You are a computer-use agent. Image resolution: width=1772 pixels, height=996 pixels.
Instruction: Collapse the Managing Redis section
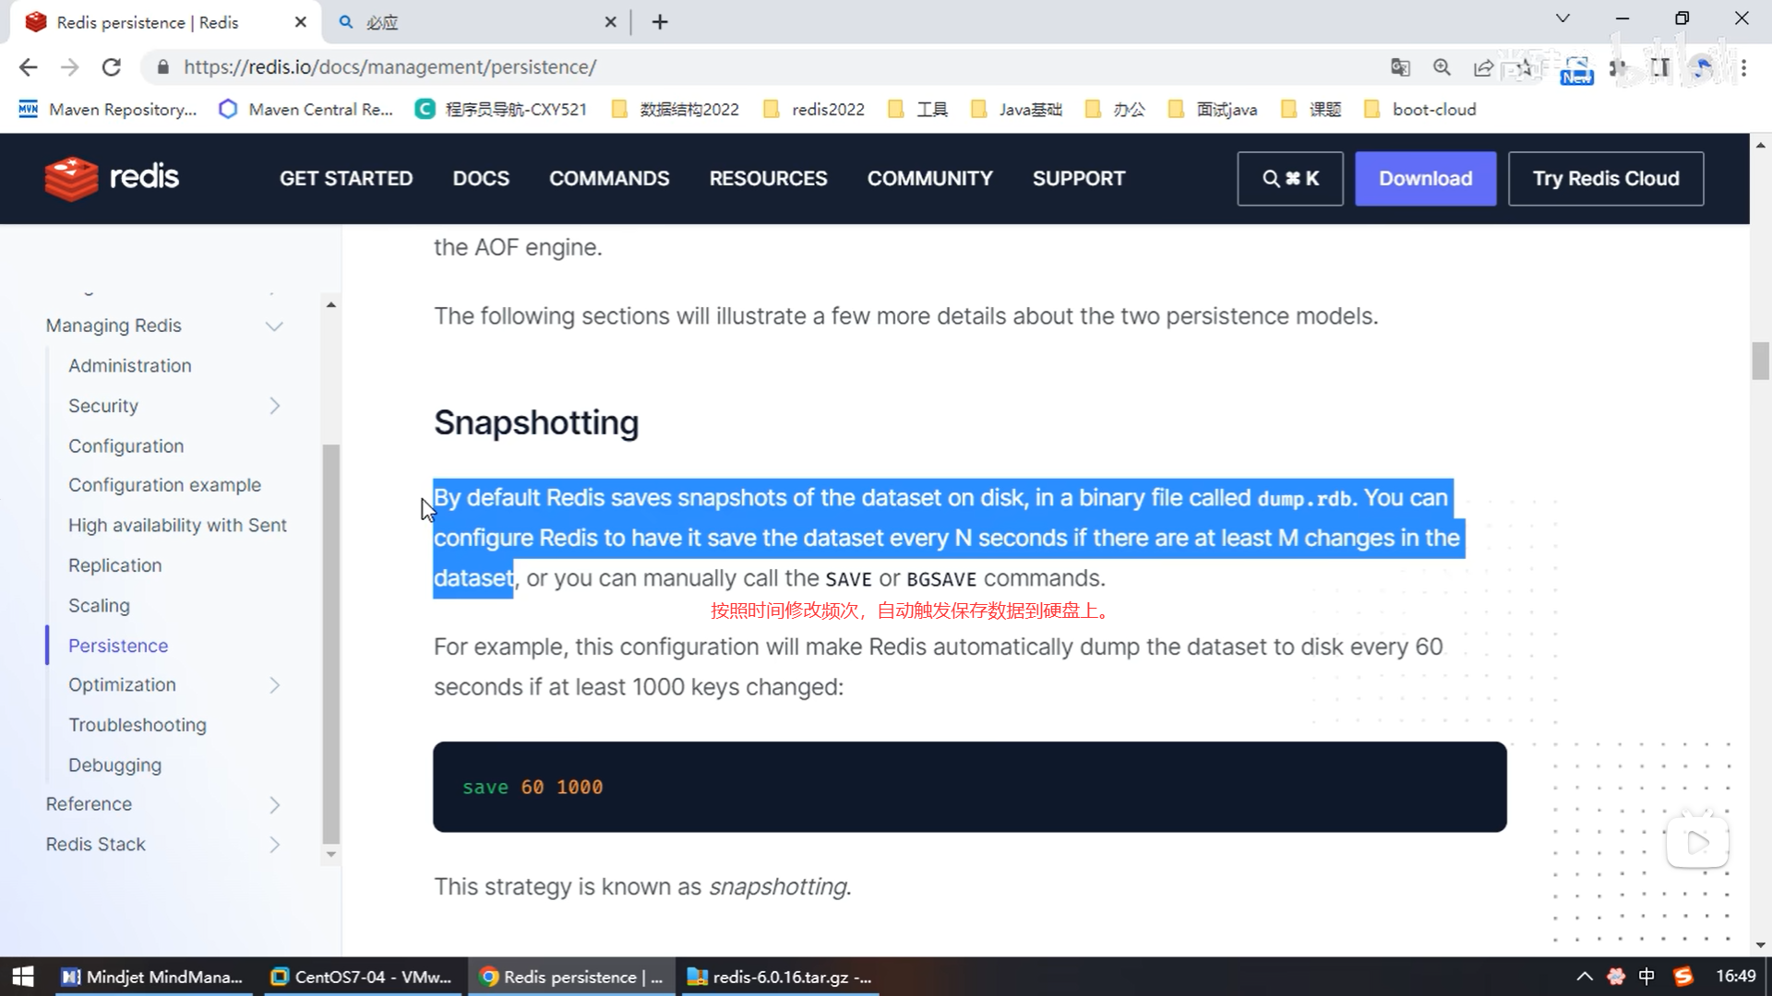pos(274,326)
